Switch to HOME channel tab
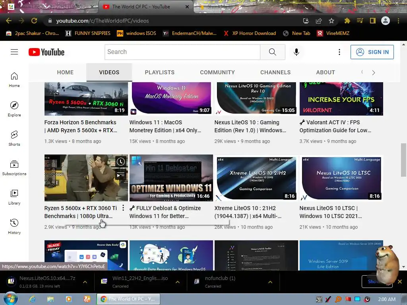The image size is (407, 305). tap(65, 72)
